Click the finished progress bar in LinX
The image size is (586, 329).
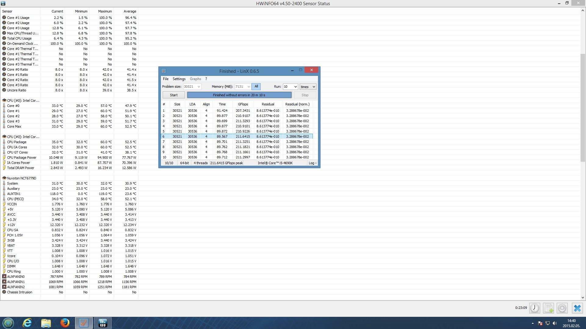click(x=239, y=95)
